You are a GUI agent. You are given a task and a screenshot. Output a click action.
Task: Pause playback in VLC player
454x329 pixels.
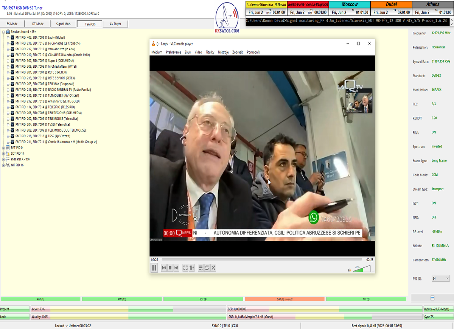[x=154, y=268]
